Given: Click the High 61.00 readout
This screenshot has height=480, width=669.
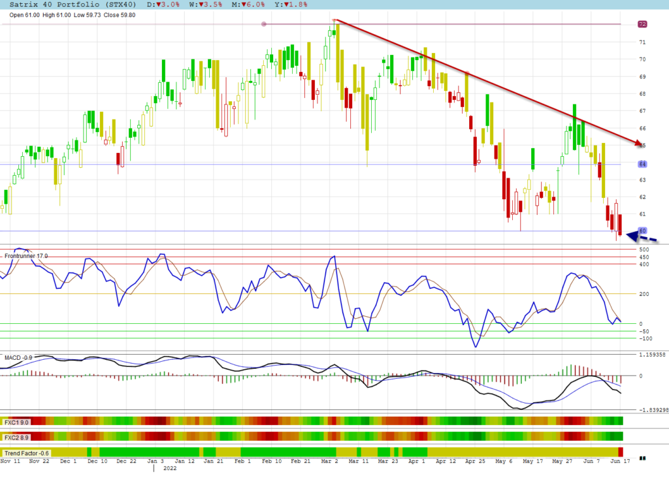Looking at the screenshot, I should coord(57,15).
